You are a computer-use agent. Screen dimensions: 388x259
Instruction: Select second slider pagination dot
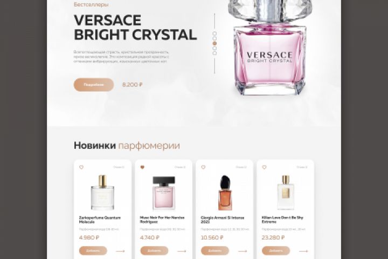click(x=214, y=38)
